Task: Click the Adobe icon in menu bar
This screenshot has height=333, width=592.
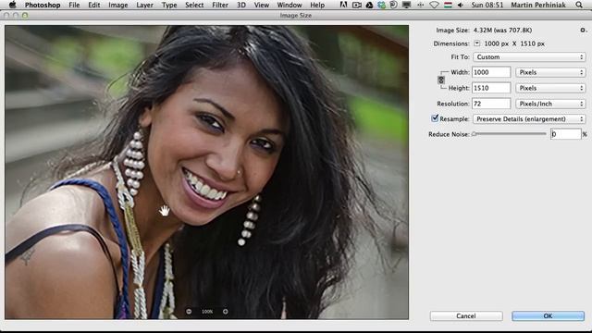Action: click(343, 5)
